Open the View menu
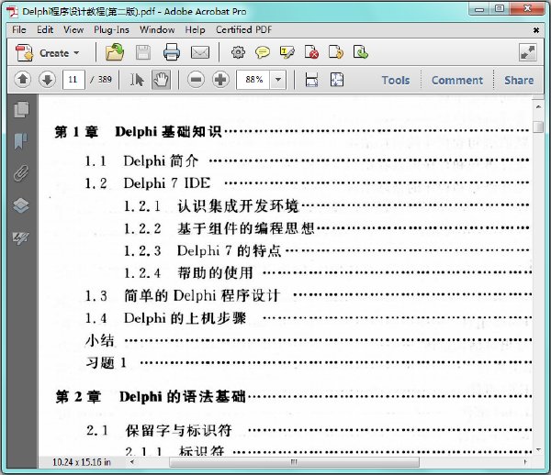The image size is (551, 475). [73, 30]
